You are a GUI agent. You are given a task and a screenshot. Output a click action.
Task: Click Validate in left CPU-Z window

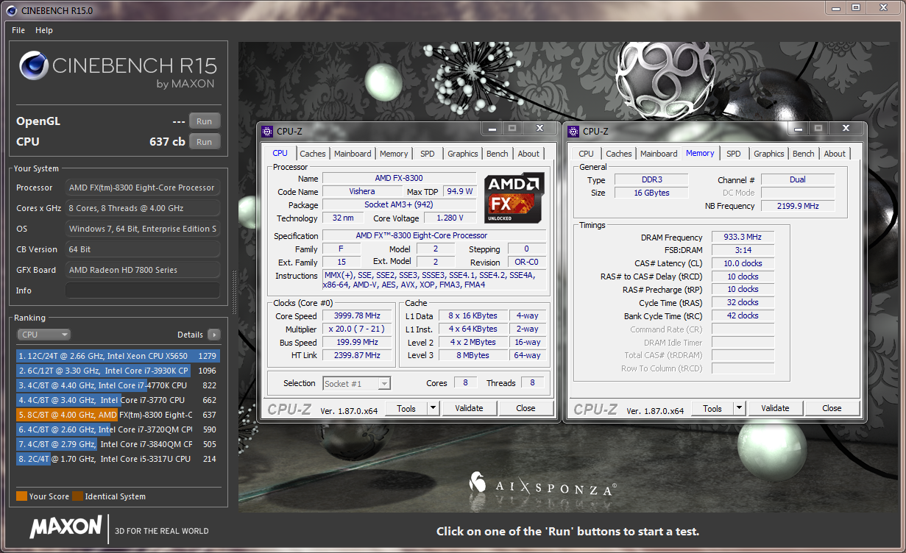pyautogui.click(x=469, y=408)
